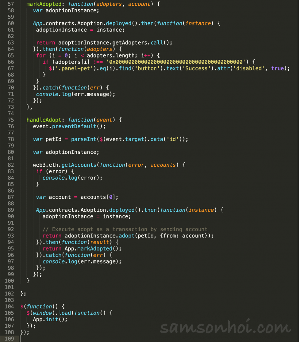The height and width of the screenshot is (342, 299).
Task: Click line number 75 in the gutter
Action: (x=11, y=120)
